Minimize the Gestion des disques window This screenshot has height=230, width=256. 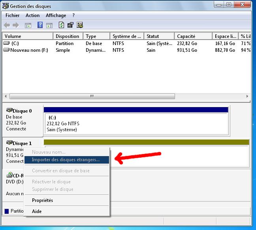click(x=219, y=5)
